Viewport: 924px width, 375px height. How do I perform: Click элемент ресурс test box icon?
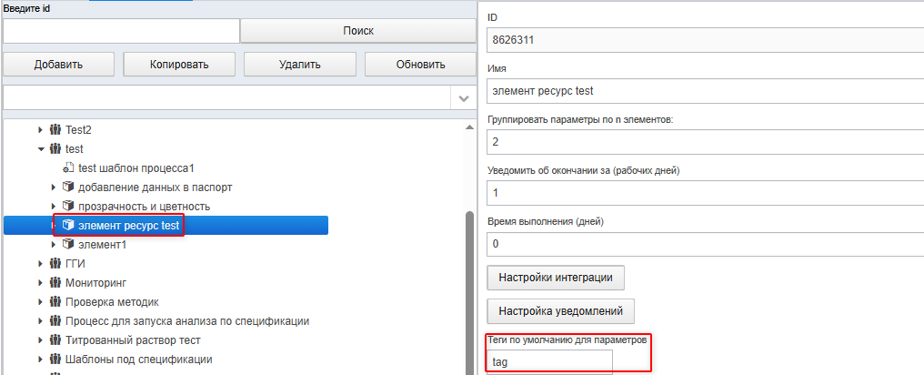point(68,225)
